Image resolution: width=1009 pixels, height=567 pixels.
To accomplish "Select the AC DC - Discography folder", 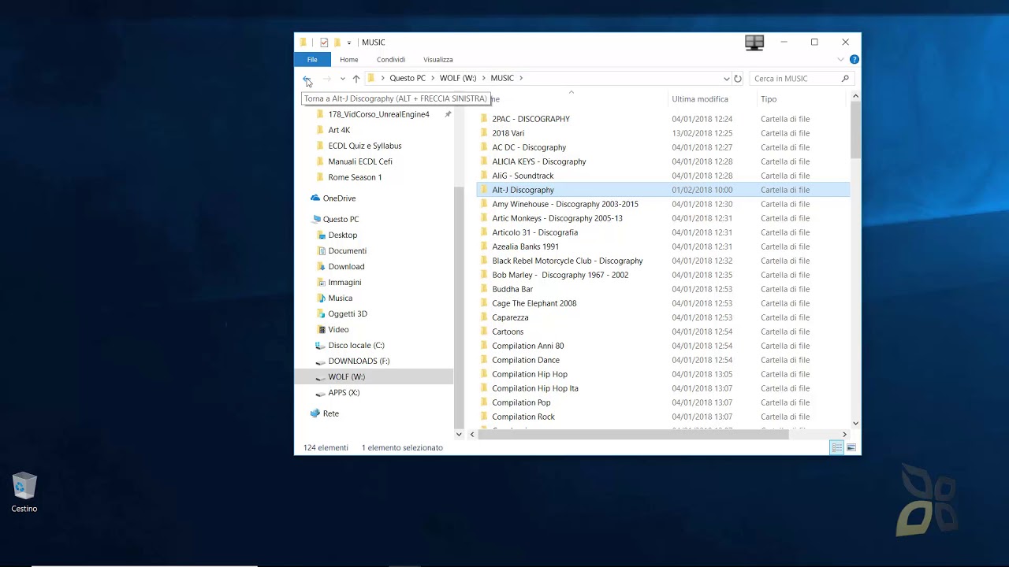I will 529,147.
